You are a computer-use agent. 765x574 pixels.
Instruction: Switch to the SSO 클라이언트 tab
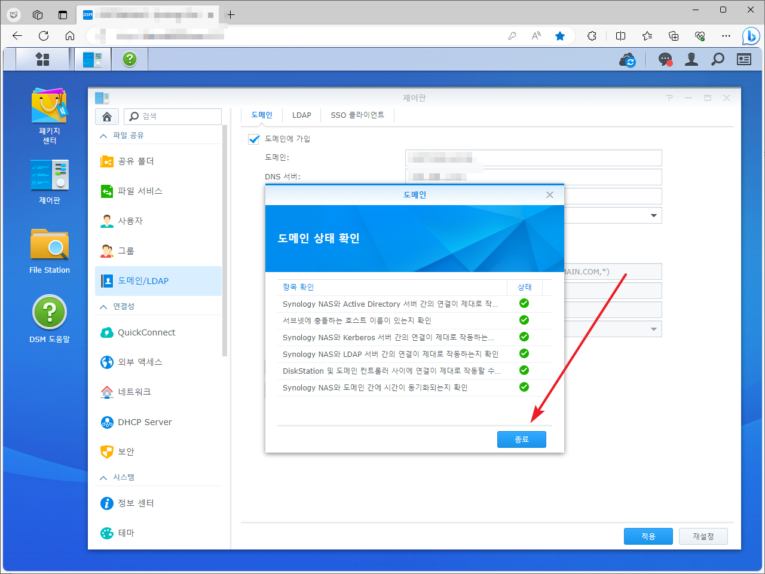357,115
